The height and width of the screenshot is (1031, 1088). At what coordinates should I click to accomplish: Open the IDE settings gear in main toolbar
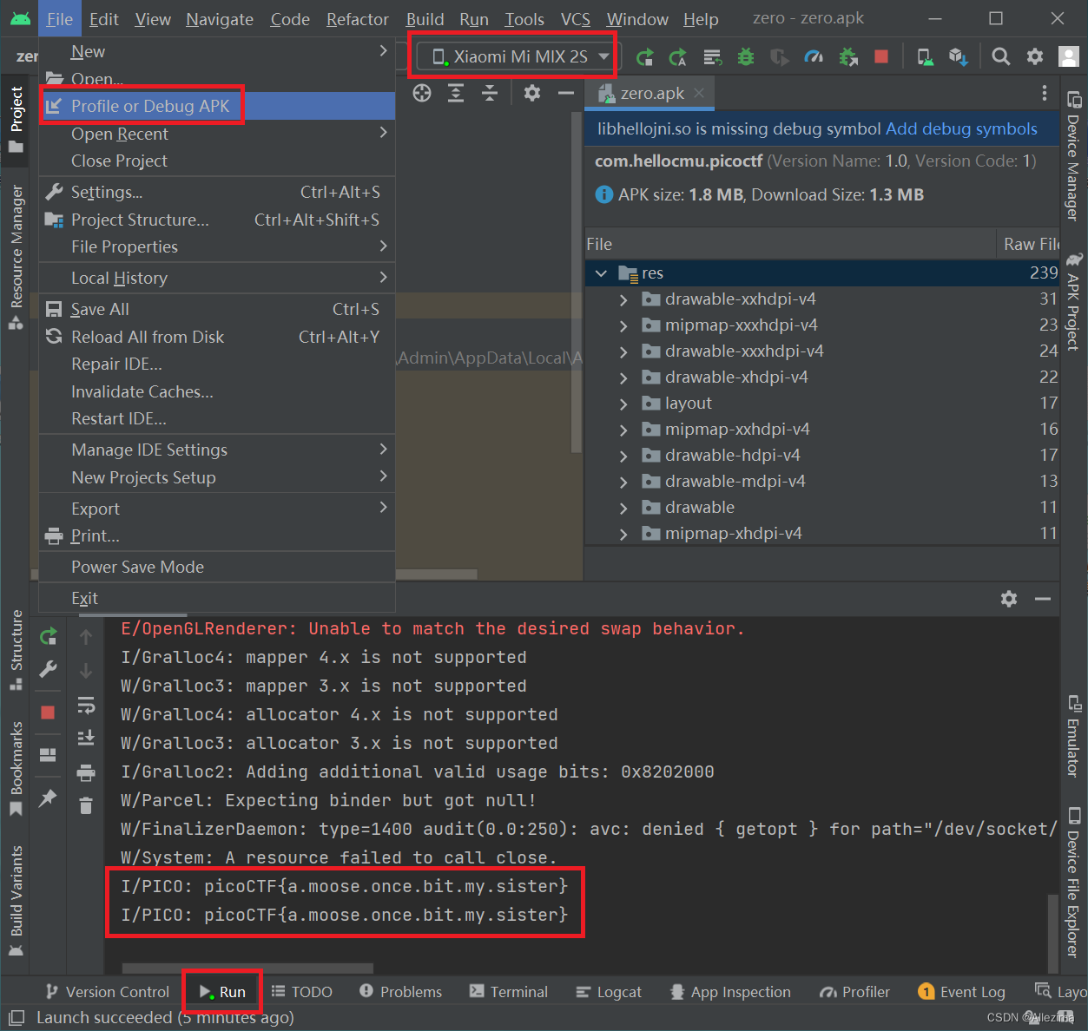point(1035,57)
